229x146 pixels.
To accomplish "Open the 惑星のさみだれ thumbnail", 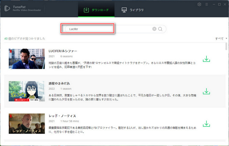I will (x=27, y=91).
